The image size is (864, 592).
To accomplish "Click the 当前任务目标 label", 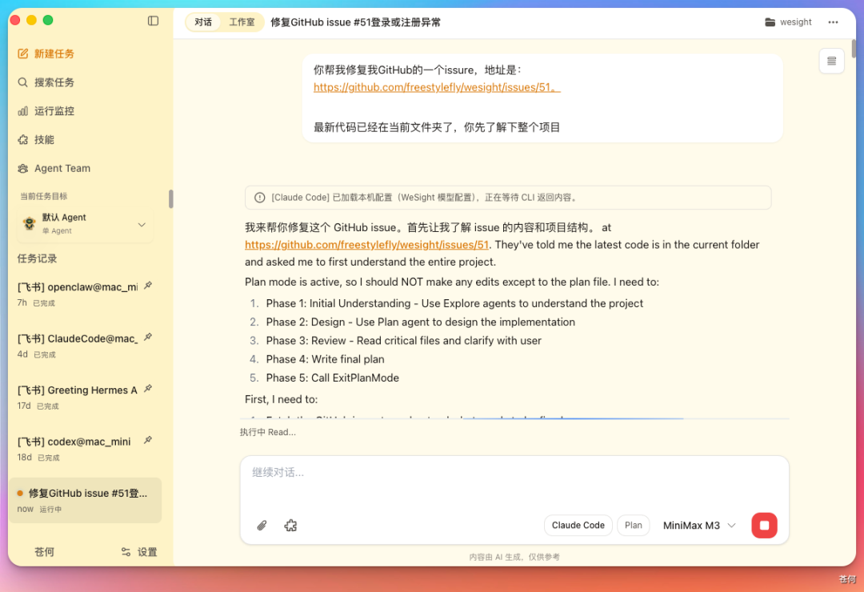I will coord(43,196).
